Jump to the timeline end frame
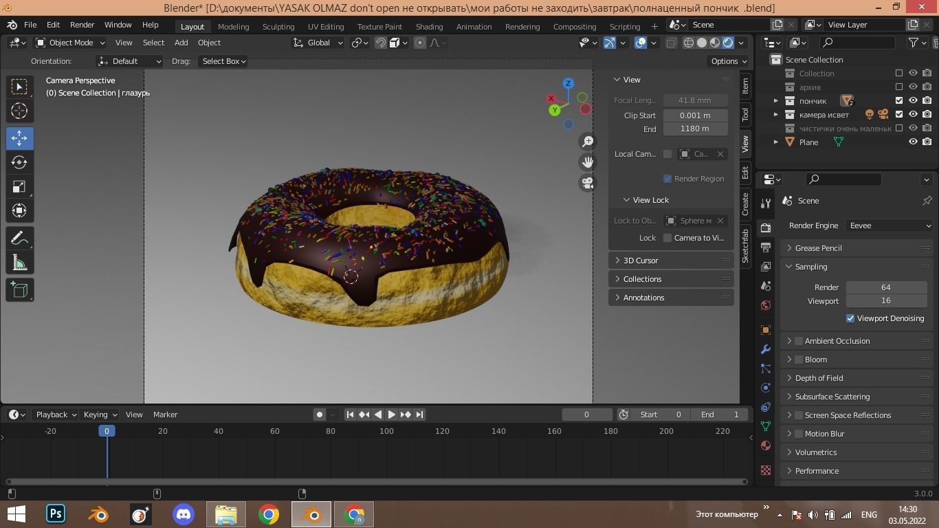939x528 pixels. click(419, 415)
